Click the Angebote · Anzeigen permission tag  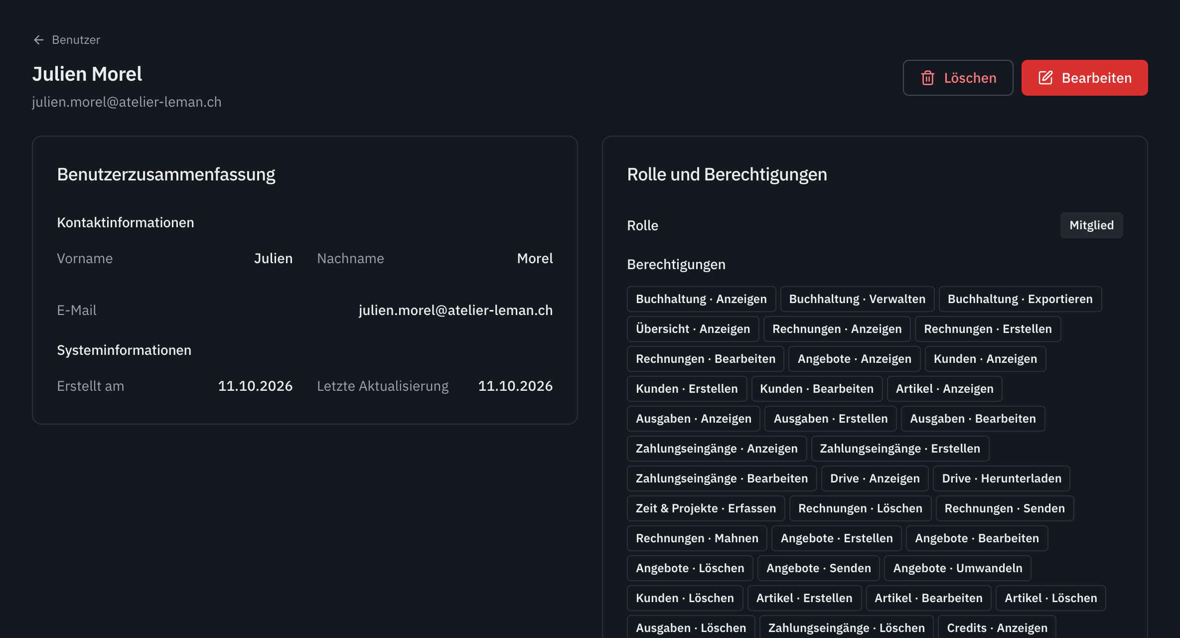(854, 359)
